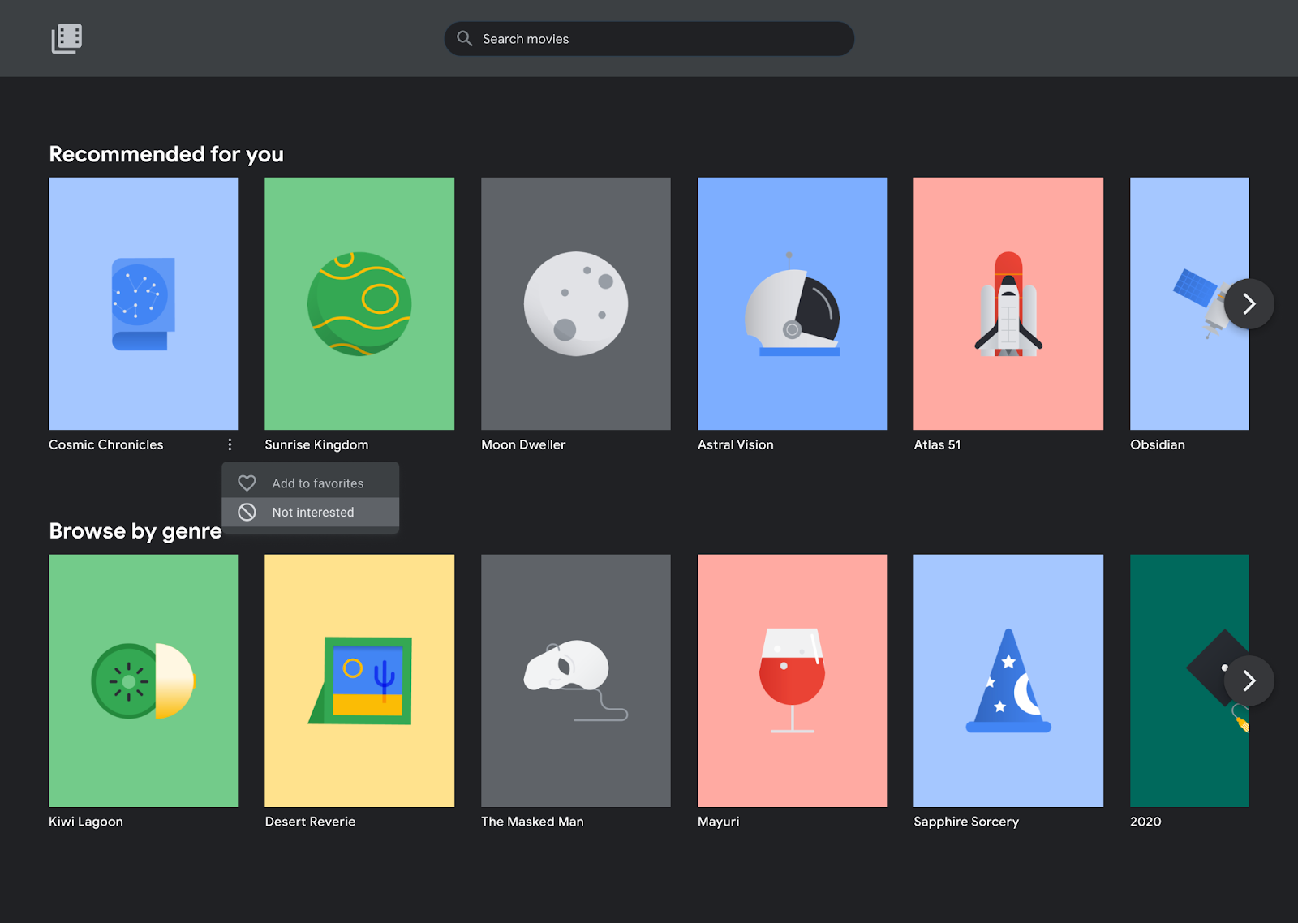Open the Astral Vision helmet poster
The width and height of the screenshot is (1298, 923).
click(x=792, y=303)
